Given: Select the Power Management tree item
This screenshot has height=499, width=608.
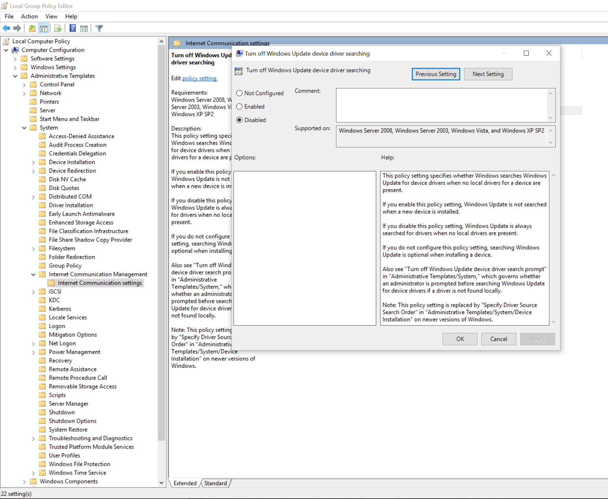Looking at the screenshot, I should pos(75,352).
